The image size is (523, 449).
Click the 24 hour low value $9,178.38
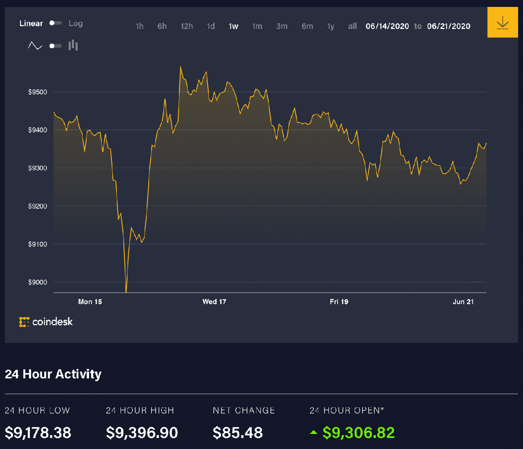(38, 433)
